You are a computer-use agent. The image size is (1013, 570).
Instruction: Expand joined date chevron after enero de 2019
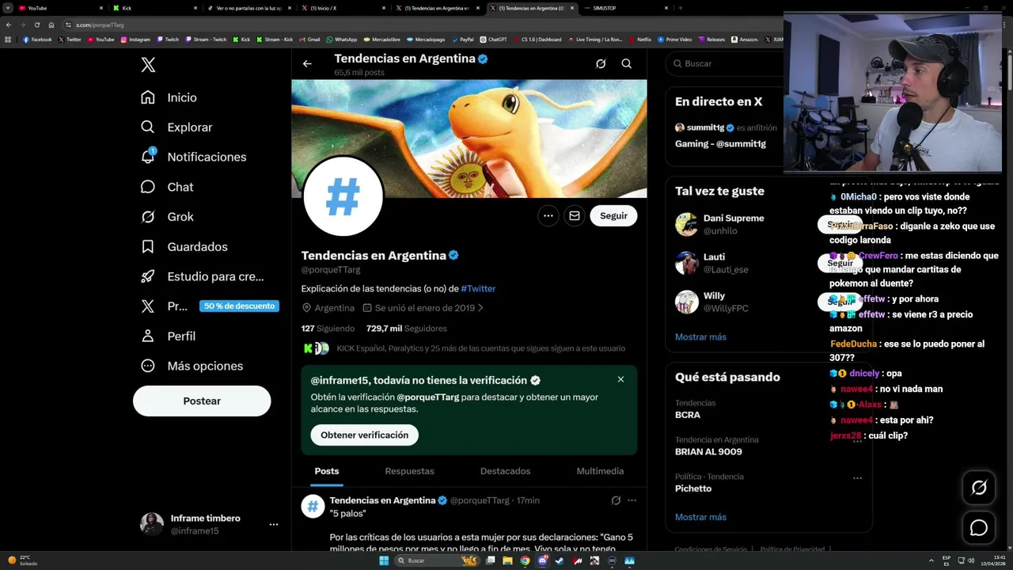coord(480,308)
